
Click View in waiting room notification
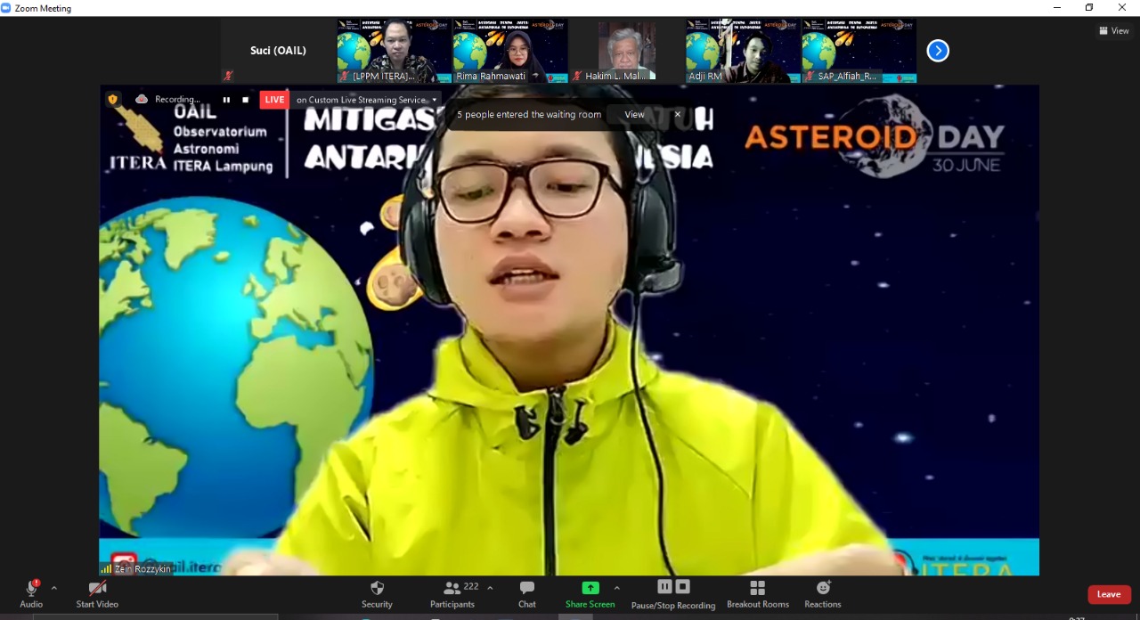pyautogui.click(x=634, y=114)
